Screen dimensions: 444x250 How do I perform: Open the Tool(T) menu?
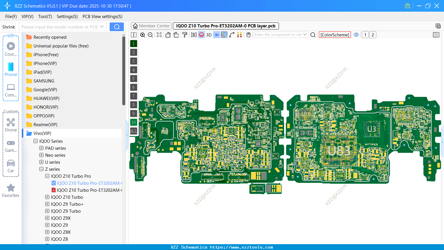point(45,17)
